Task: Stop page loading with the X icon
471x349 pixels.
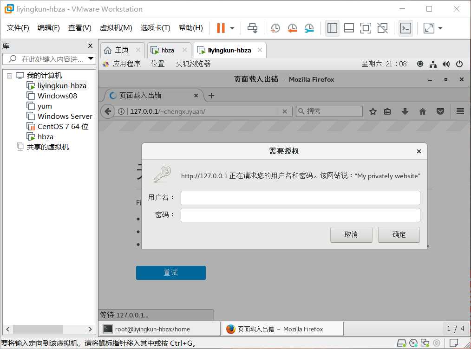Action: point(284,111)
